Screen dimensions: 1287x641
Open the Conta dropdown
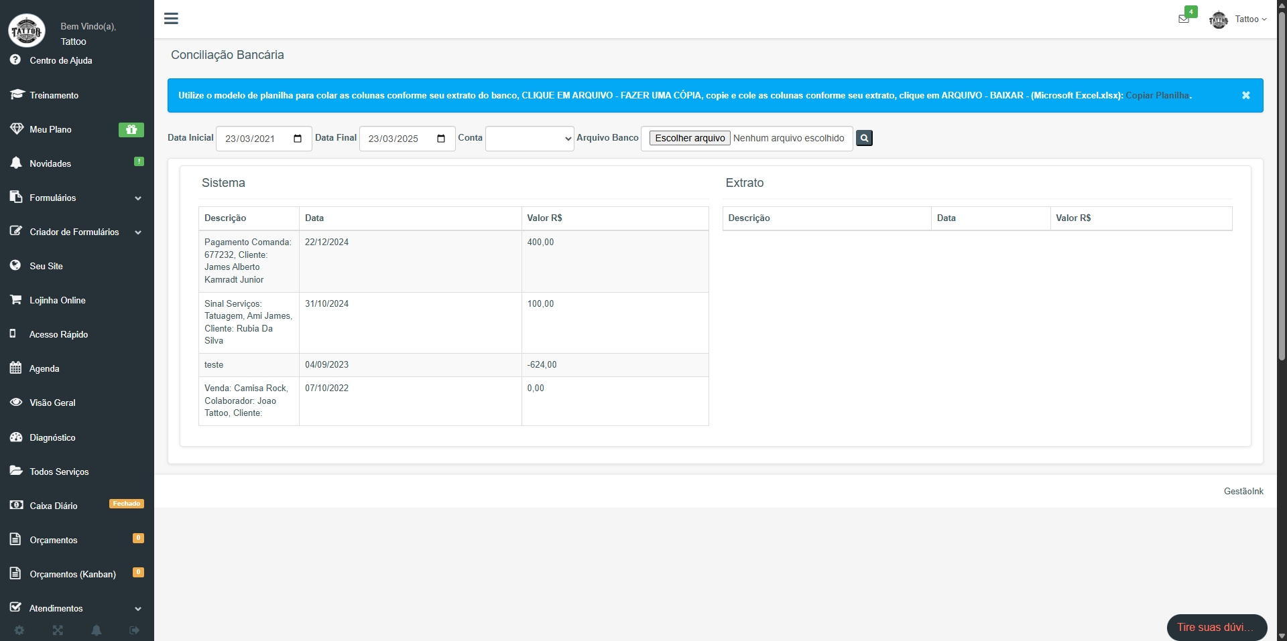pyautogui.click(x=530, y=139)
